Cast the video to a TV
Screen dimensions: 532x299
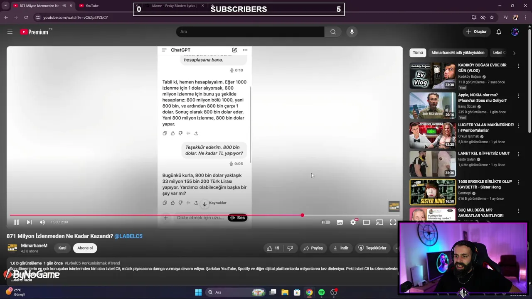click(379, 222)
